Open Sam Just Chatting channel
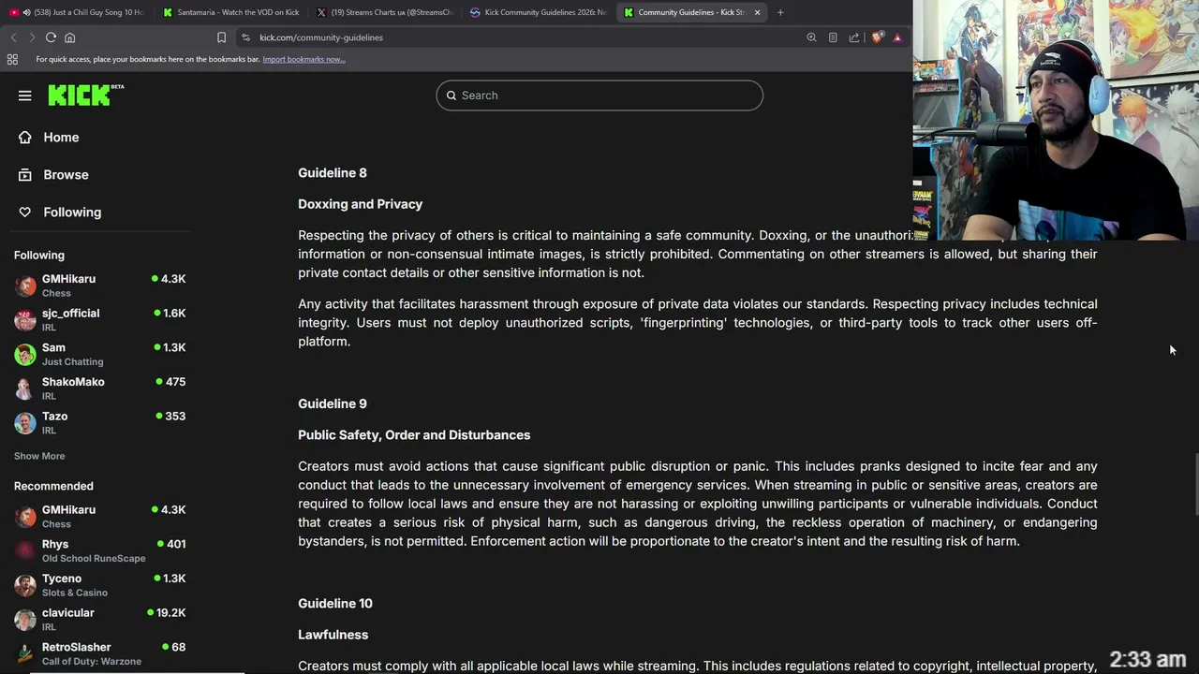The height and width of the screenshot is (674, 1199). click(99, 354)
